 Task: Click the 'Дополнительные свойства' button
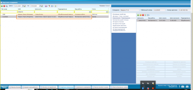point(151,64)
